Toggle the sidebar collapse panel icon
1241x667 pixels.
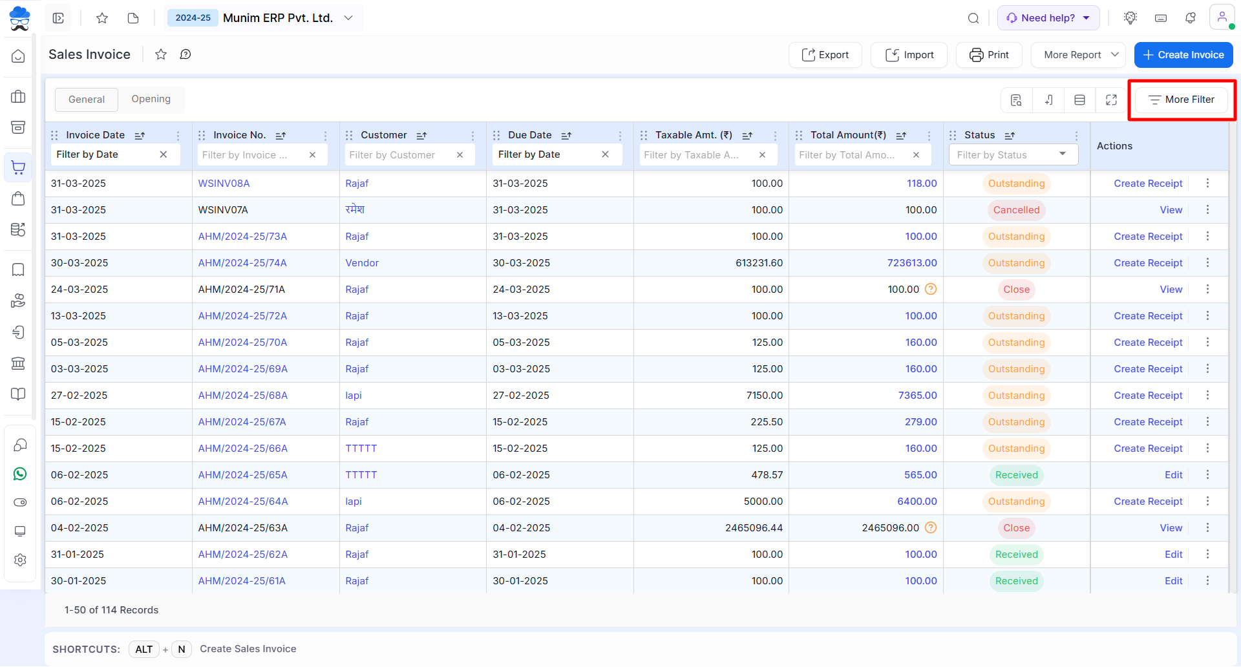[58, 18]
